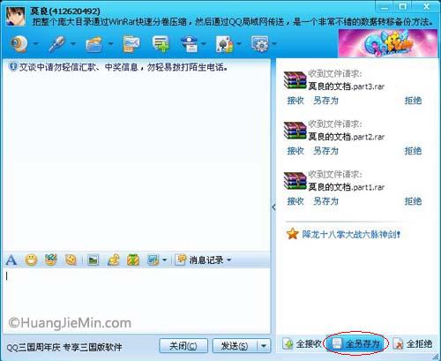Screen dimensions: 441x361
Task: Open font settings with letter A icon
Action: [11, 260]
